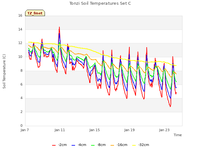Toggle the -32cm legend entry
The height and width of the screenshot is (151, 201).
click(x=140, y=145)
